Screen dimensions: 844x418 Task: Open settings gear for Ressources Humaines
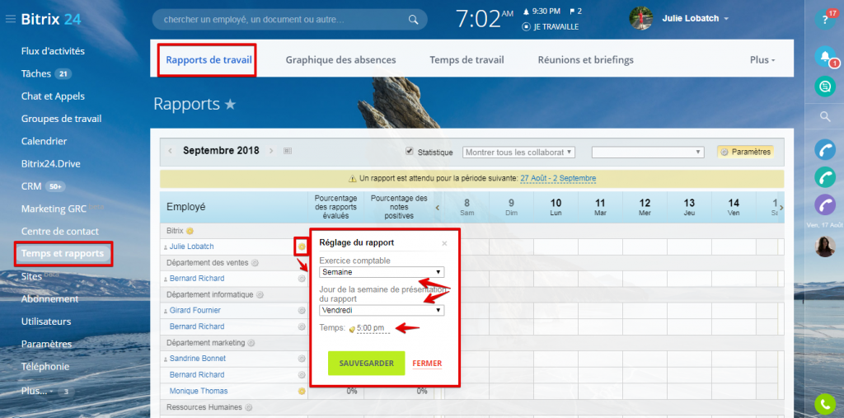tap(249, 408)
